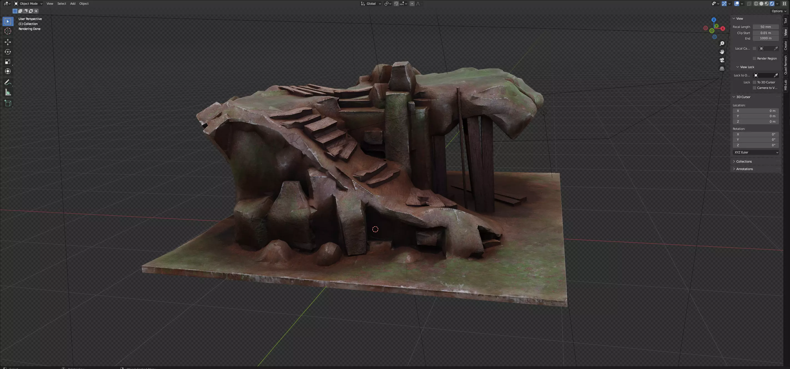790x369 pixels.
Task: Open overlays options dropdown arrow
Action: [742, 4]
